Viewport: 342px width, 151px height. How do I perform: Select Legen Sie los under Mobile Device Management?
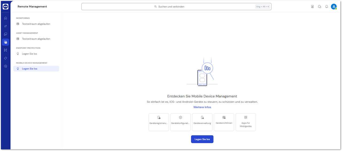(36, 69)
